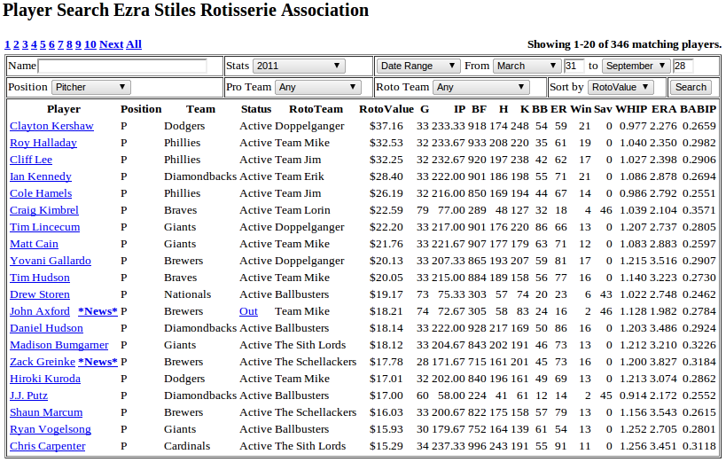Open Yovani Gallardo player link
The image size is (726, 462).
coord(51,261)
